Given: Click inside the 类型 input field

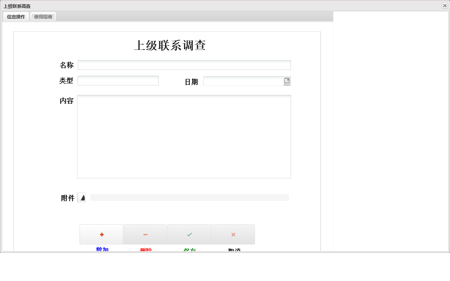Looking at the screenshot, I should pos(118,80).
